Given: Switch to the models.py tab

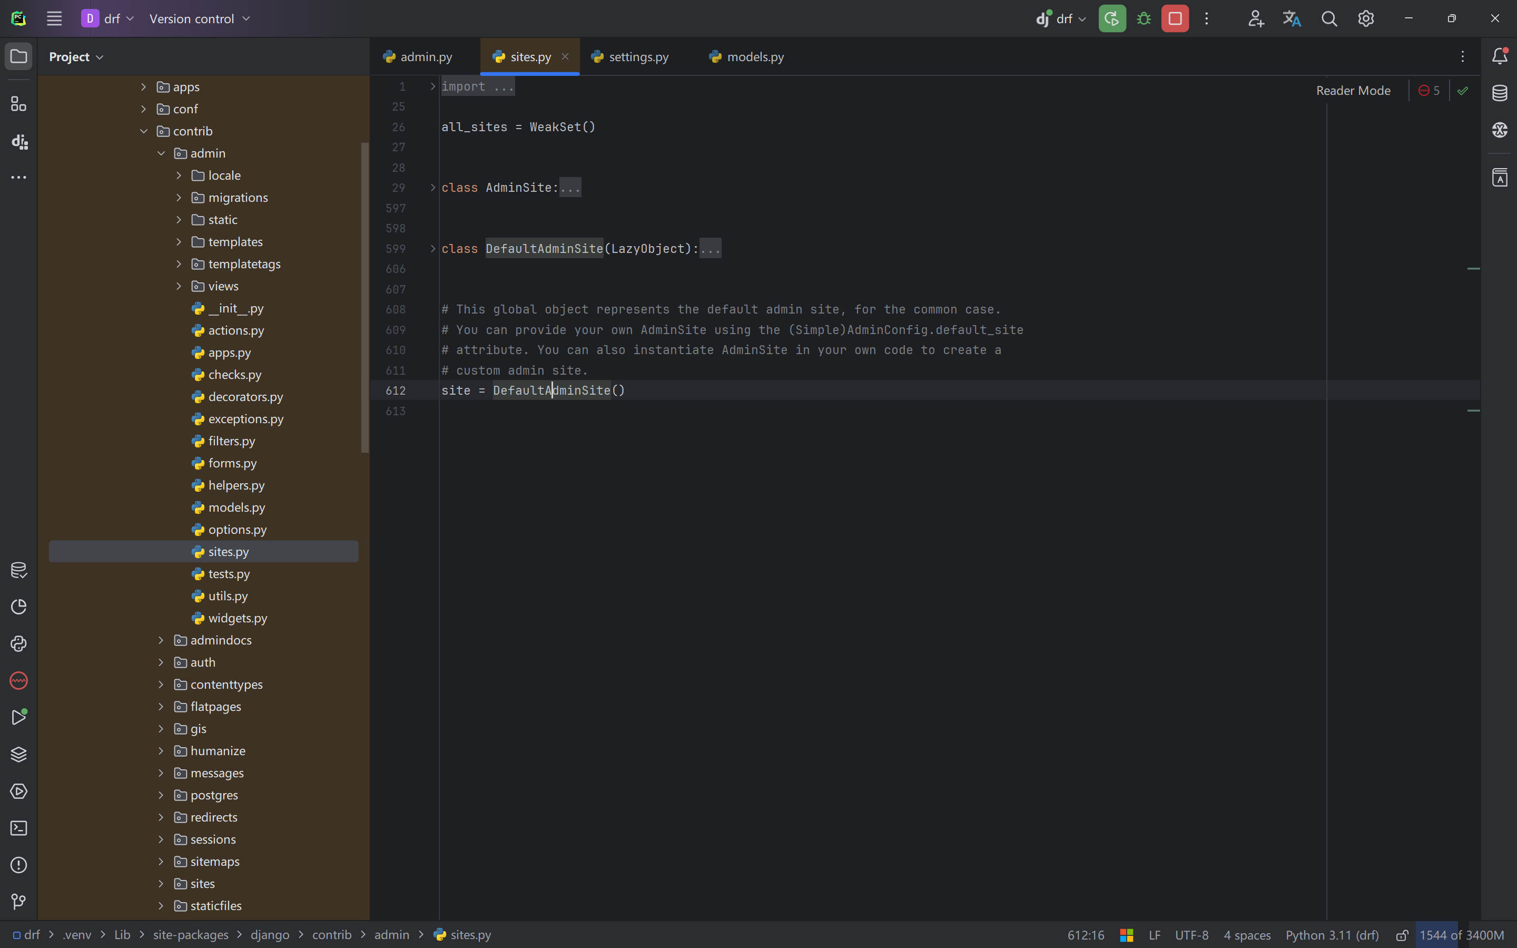Looking at the screenshot, I should (754, 57).
